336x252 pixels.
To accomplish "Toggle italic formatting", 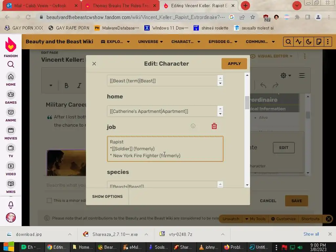I will coord(79,86).
